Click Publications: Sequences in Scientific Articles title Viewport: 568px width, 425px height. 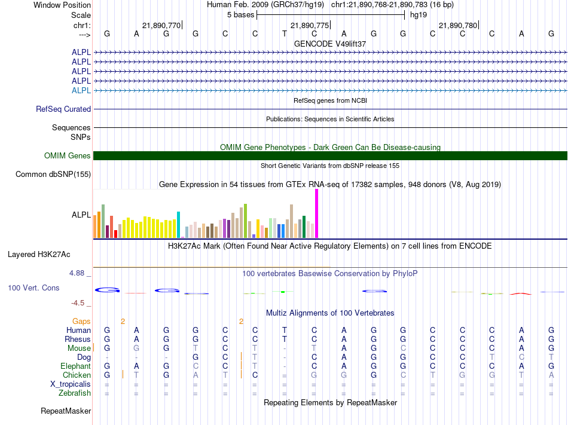tap(330, 119)
